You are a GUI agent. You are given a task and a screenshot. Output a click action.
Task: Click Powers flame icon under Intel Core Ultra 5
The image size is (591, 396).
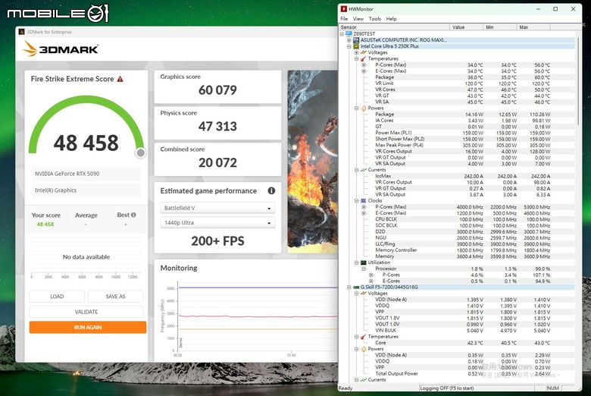coord(364,108)
